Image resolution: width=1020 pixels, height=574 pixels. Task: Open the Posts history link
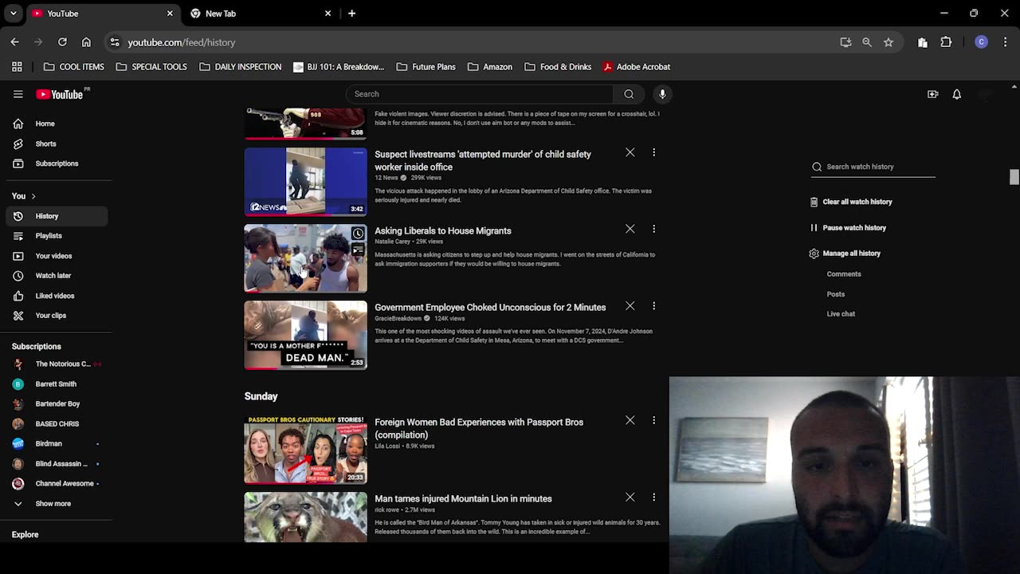point(836,294)
